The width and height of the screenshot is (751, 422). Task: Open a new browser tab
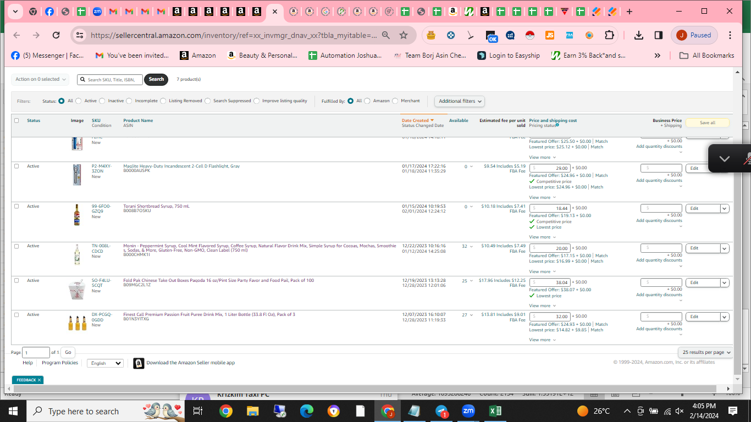tap(629, 12)
